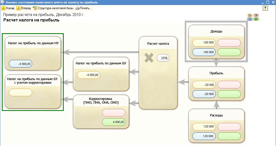276x146 pixels.
Task: Toggle the БУ legend badge
Action: pyautogui.click(x=250, y=15)
